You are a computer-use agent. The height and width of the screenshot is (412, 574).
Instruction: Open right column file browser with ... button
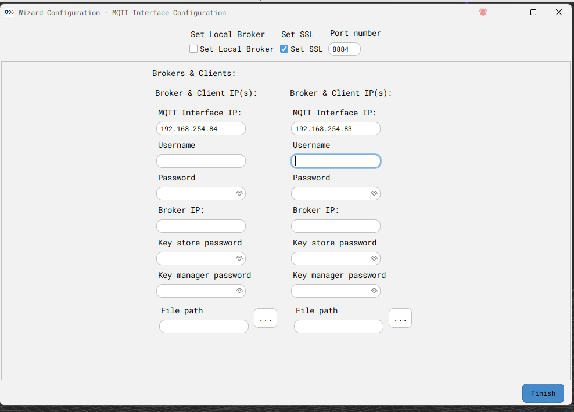(x=400, y=318)
